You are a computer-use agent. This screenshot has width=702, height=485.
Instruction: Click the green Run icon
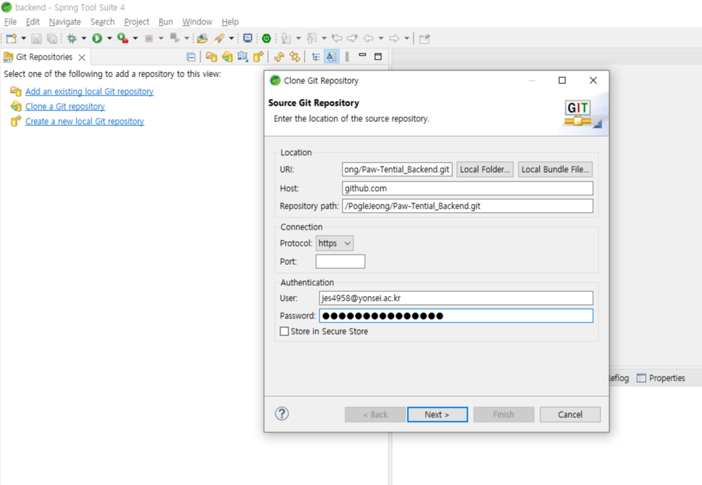coord(97,39)
